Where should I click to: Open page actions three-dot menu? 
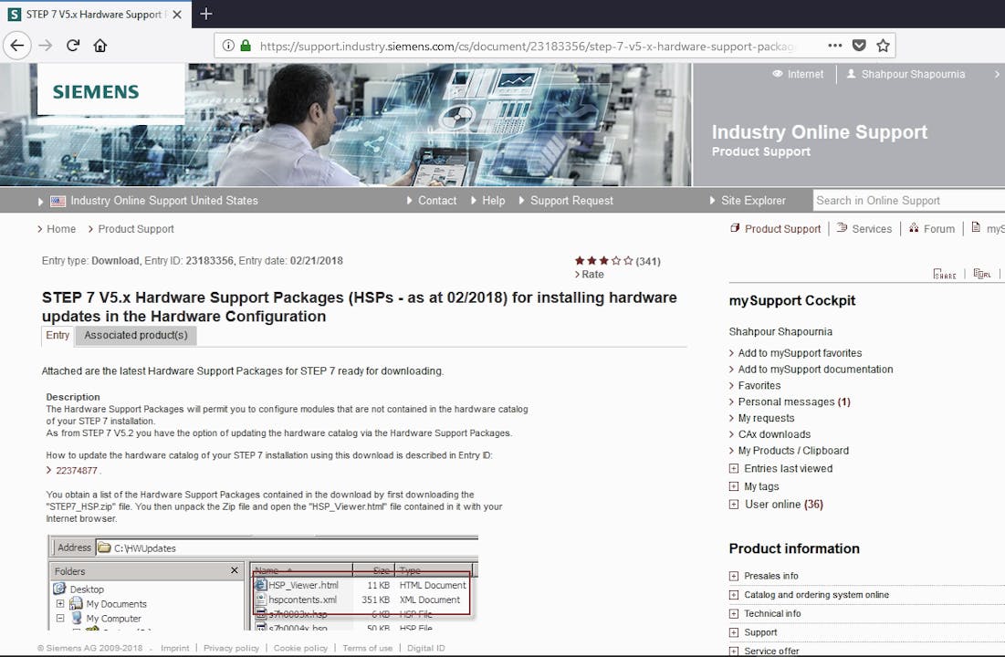(x=835, y=46)
